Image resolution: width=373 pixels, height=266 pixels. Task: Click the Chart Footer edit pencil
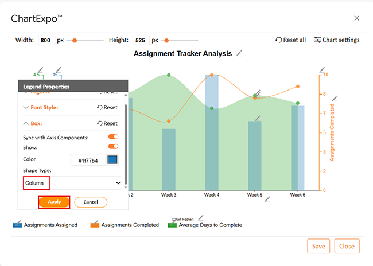click(200, 218)
